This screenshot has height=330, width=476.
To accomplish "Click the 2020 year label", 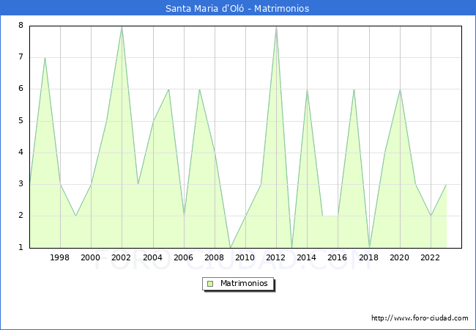I will 399,257.
